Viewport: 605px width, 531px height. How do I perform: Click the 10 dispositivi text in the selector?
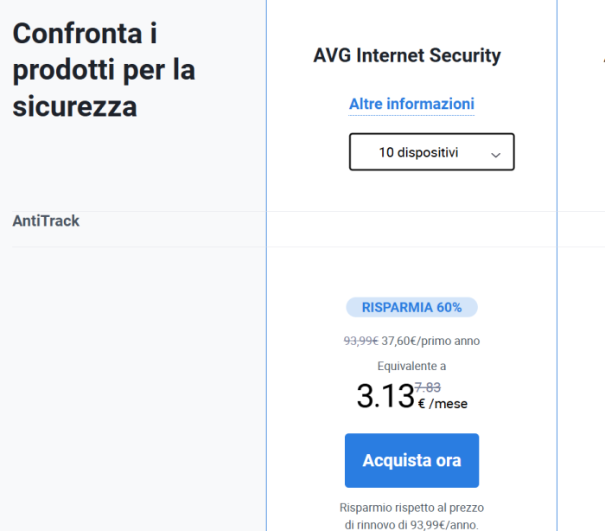[x=418, y=152]
